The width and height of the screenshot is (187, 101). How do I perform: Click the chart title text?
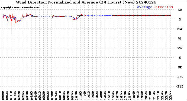click(86, 2)
